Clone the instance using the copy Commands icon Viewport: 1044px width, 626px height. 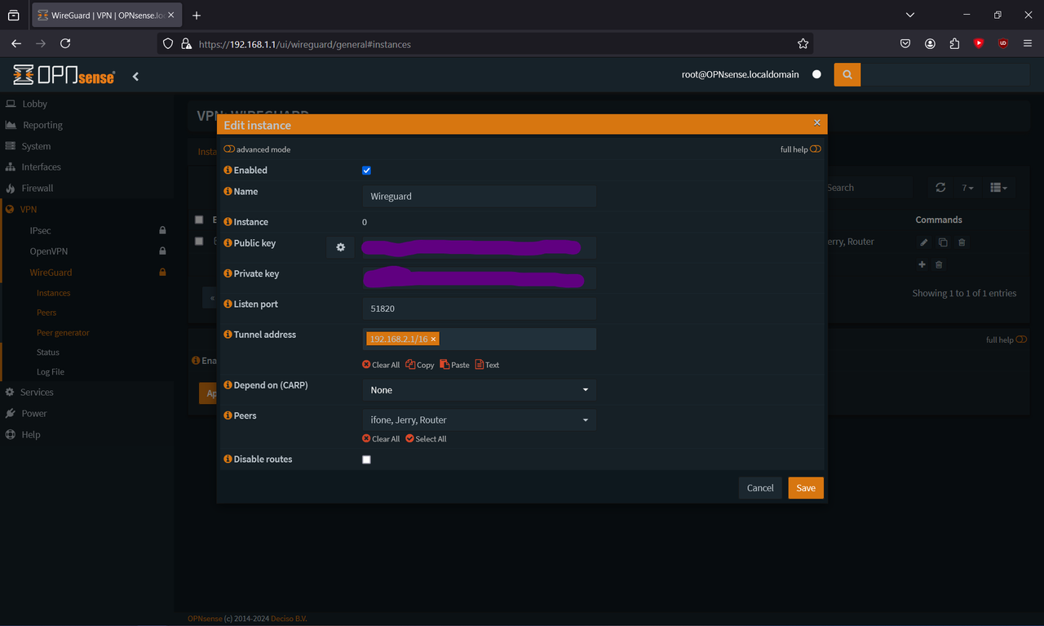tap(943, 242)
